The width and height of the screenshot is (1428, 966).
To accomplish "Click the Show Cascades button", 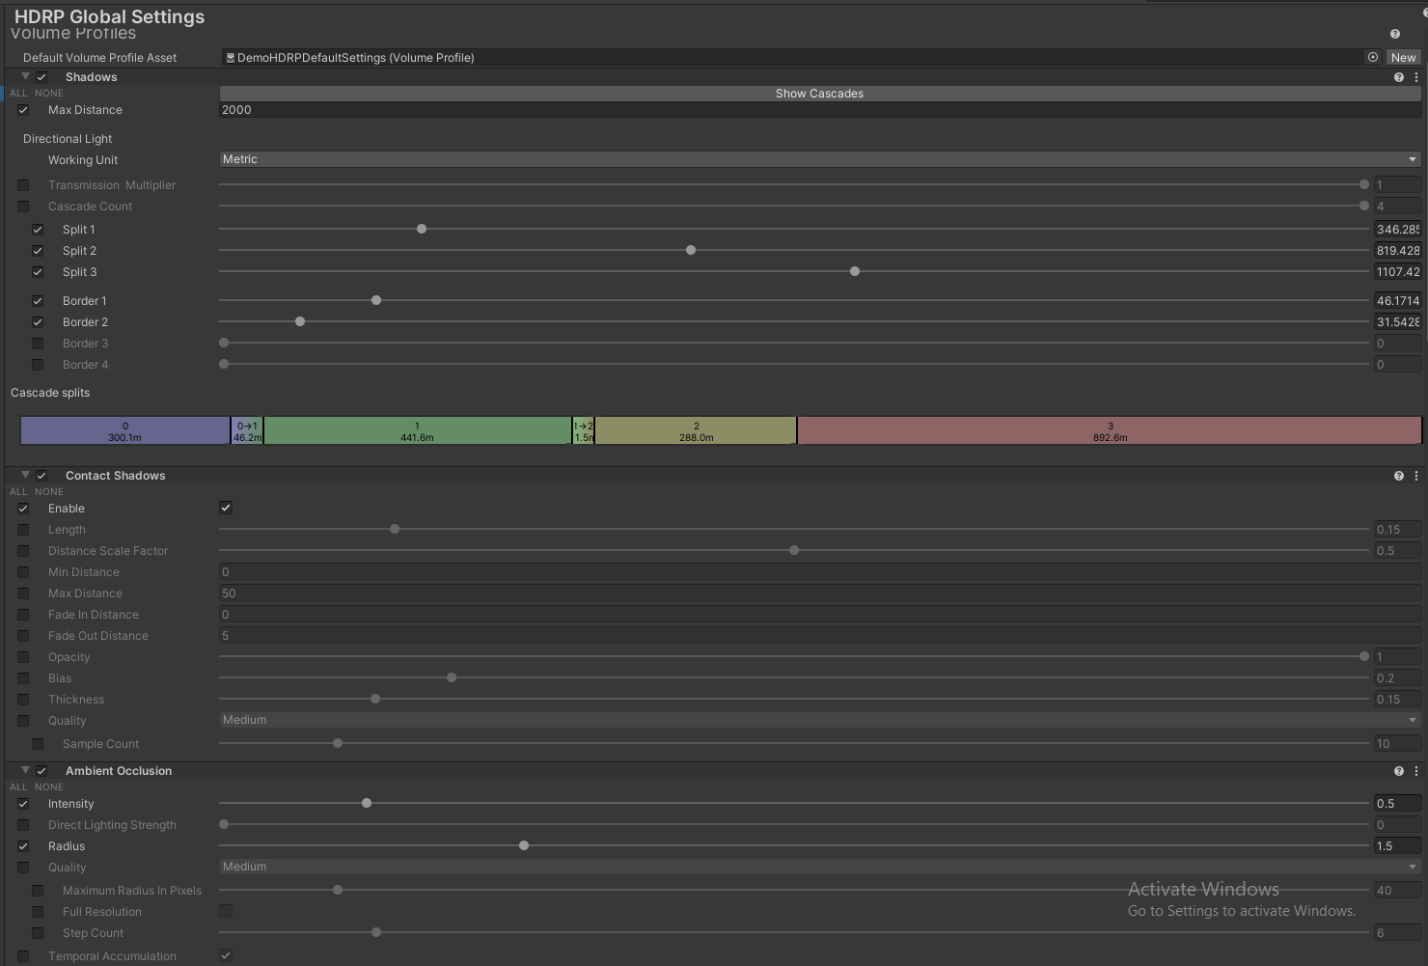I will [820, 94].
